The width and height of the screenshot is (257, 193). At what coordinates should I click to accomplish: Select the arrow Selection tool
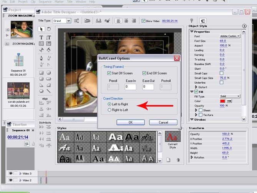click(x=41, y=29)
